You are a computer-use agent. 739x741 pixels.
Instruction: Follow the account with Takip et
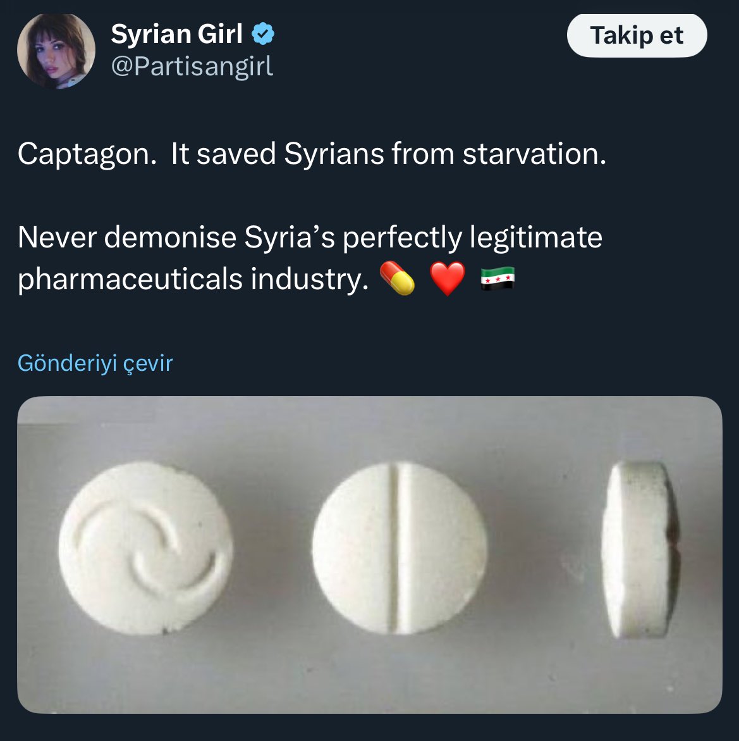click(637, 35)
